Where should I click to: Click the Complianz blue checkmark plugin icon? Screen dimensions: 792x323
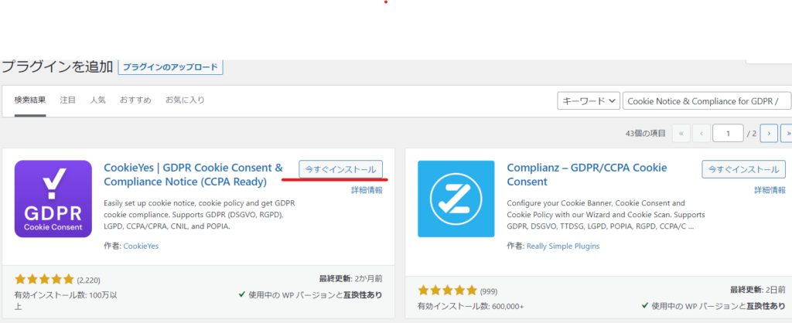tap(456, 199)
